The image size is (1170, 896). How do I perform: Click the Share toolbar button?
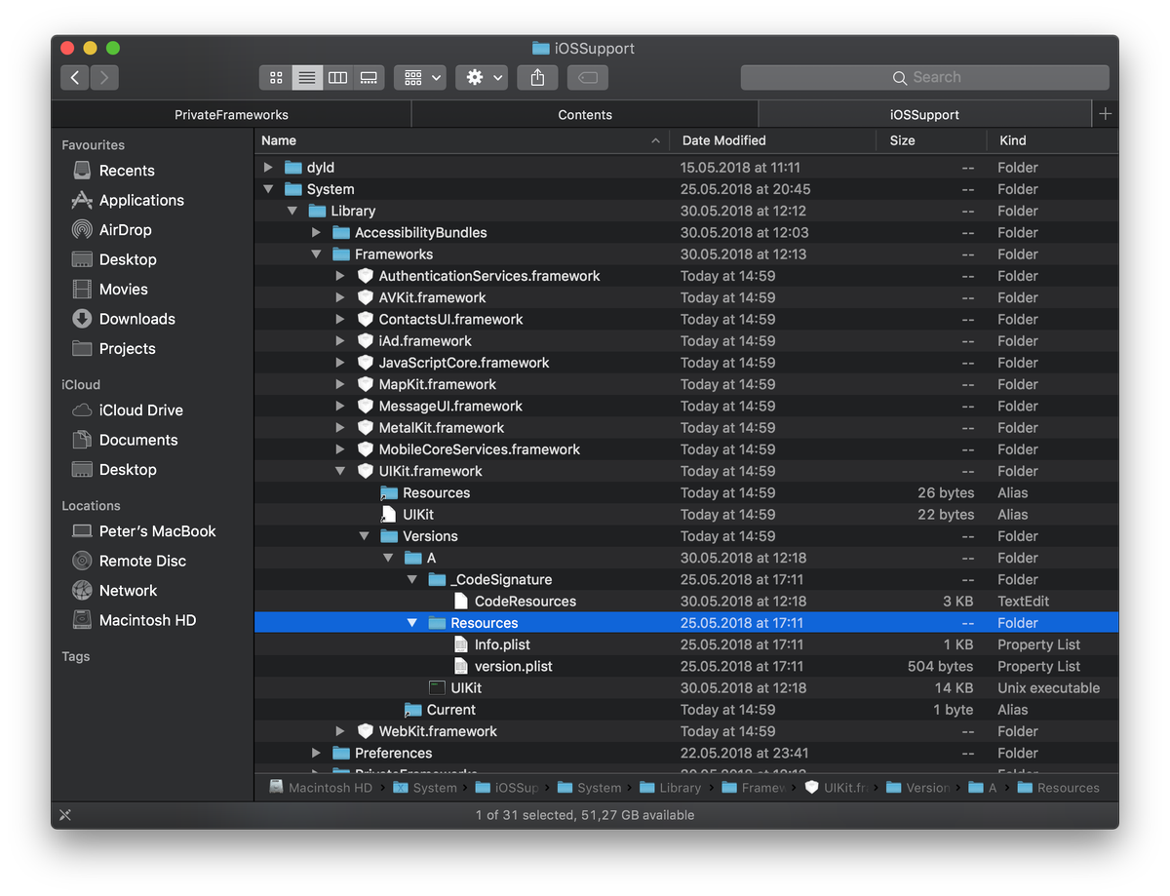coord(537,77)
